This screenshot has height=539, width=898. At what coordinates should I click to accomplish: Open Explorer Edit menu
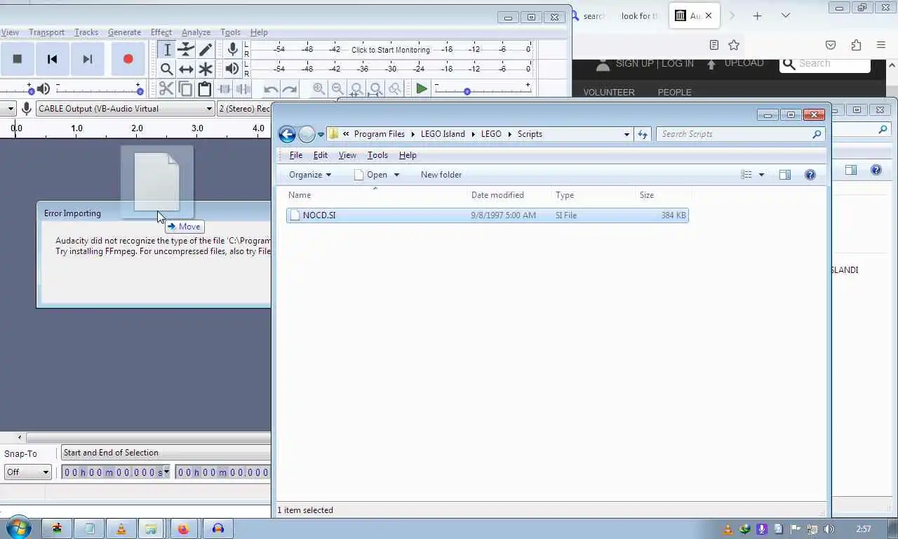[321, 155]
